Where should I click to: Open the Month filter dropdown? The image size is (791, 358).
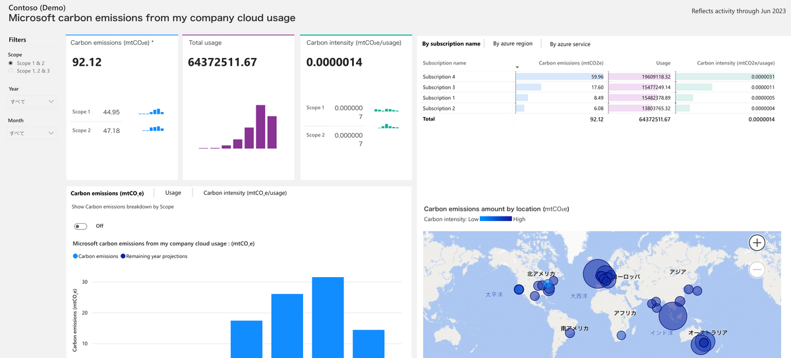coord(32,133)
